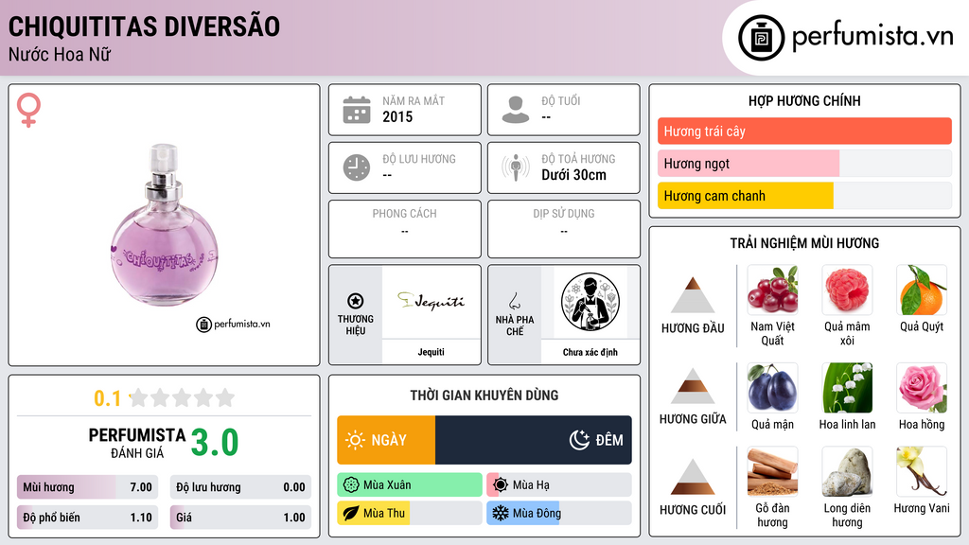Click the perfumista.vn watermark under bottle
This screenshot has width=969, height=545.
(x=233, y=324)
